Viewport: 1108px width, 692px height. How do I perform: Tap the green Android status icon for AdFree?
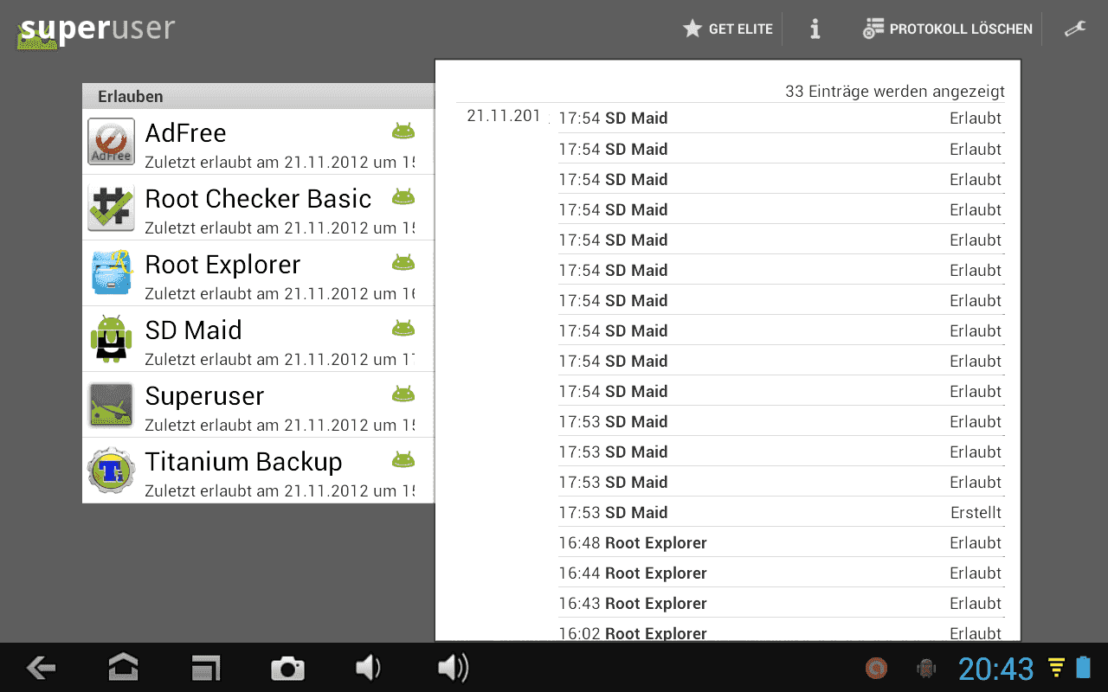point(403,131)
